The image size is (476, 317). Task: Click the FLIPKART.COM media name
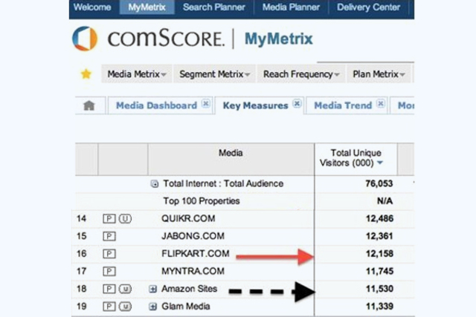coord(195,254)
